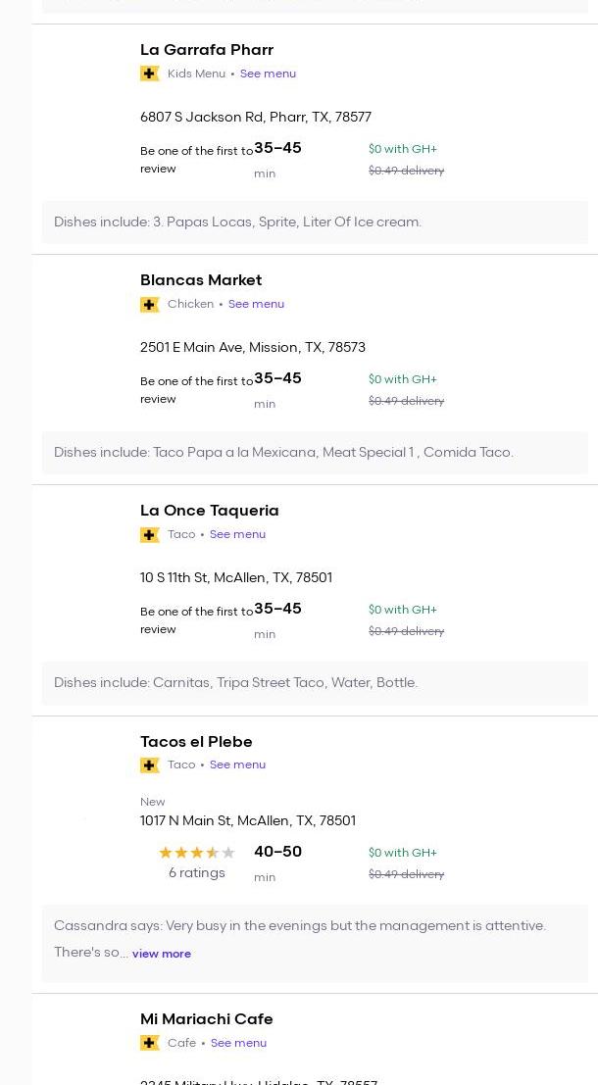Click the star rating for Tacos el Plebe
The height and width of the screenshot is (1085, 598).
pos(196,853)
